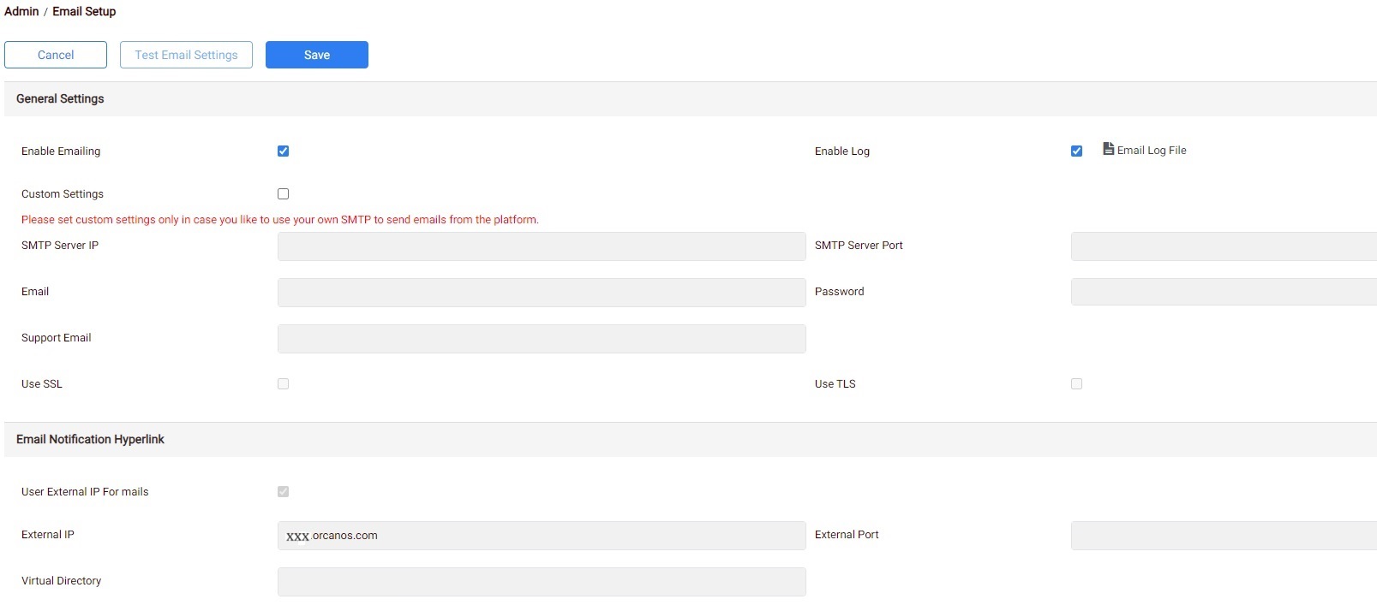Click the SMTP Server IP input field
1377x611 pixels.
pyautogui.click(x=540, y=246)
